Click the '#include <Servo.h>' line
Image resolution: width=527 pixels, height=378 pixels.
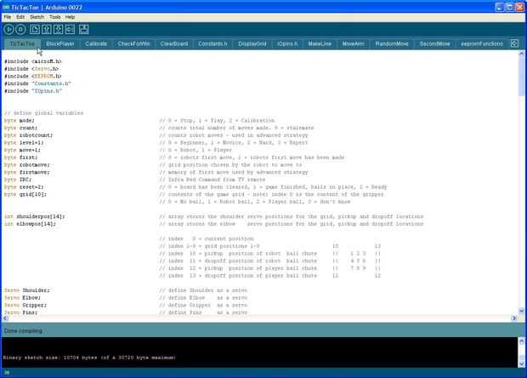pyautogui.click(x=31, y=69)
